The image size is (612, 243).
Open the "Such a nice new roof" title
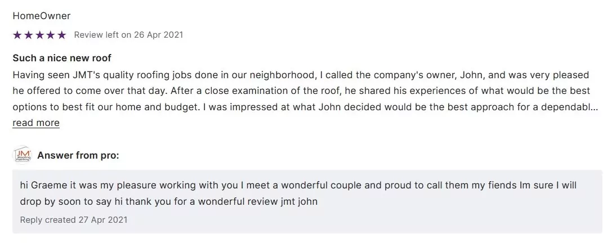tap(62, 58)
